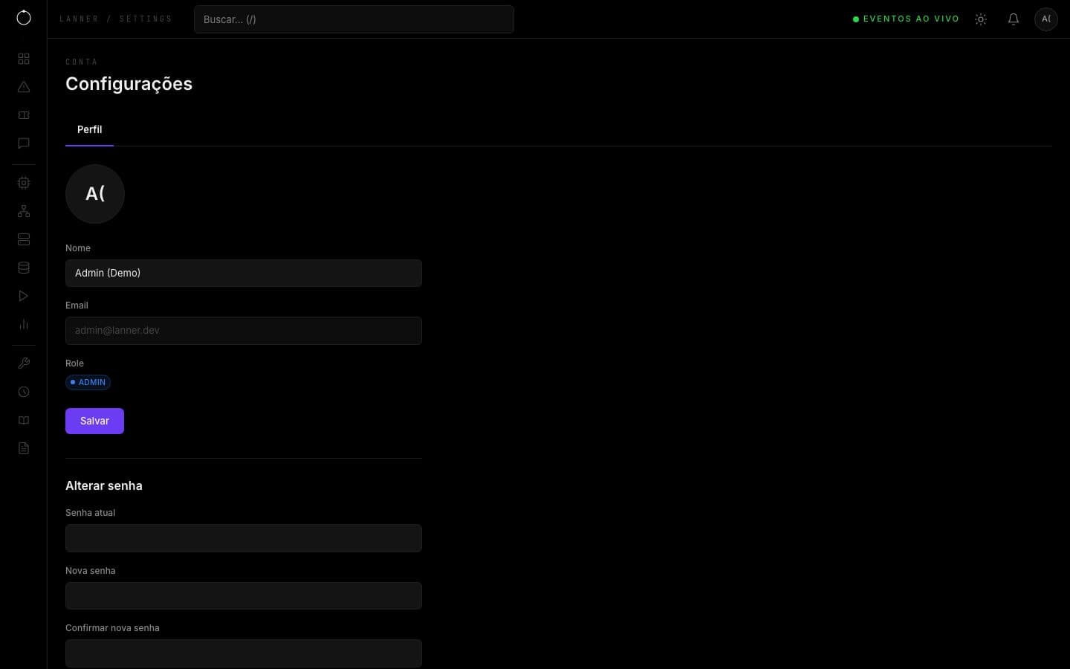Open the clock history icon
Image resolution: width=1070 pixels, height=669 pixels.
(24, 392)
